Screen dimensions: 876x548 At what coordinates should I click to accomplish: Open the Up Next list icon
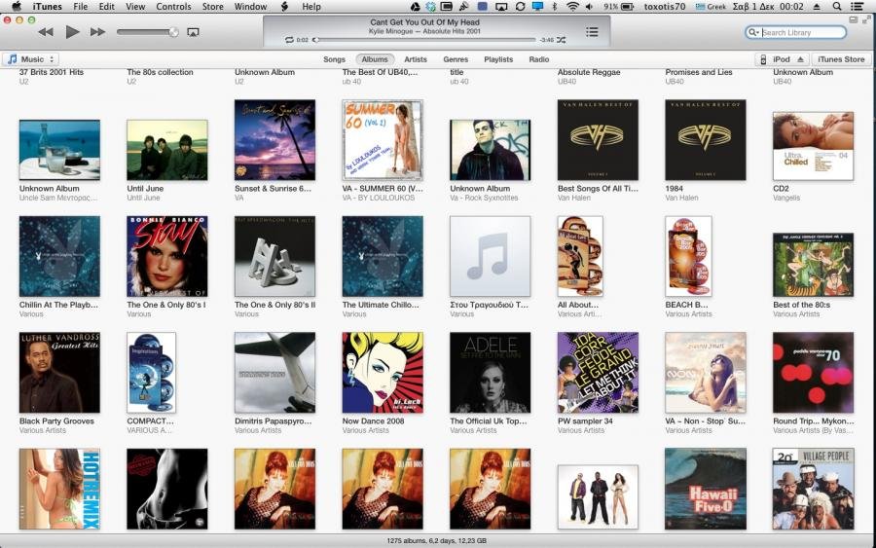coord(592,32)
